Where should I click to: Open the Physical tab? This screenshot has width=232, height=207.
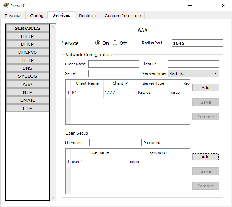13,16
